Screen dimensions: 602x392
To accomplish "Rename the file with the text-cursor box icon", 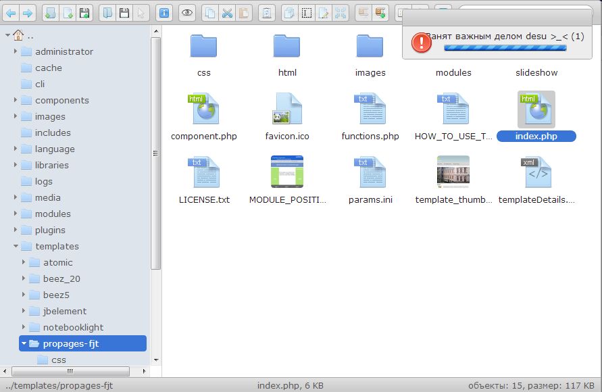I will click(306, 14).
